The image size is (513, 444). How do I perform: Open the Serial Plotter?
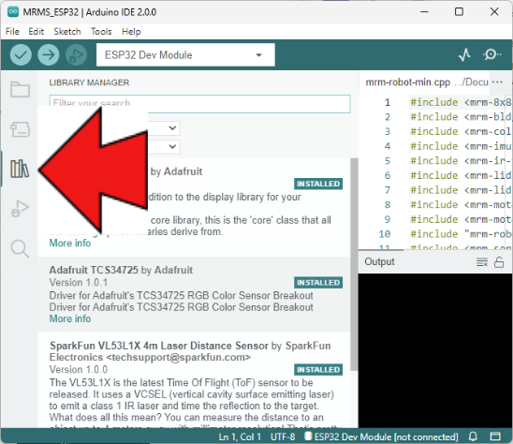click(464, 54)
